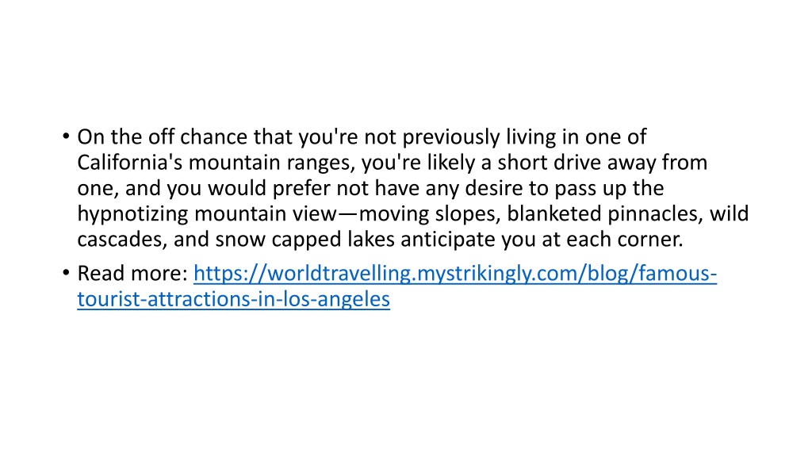Click the bullet before 'Read more'
The width and height of the screenshot is (812, 457).
(x=66, y=273)
